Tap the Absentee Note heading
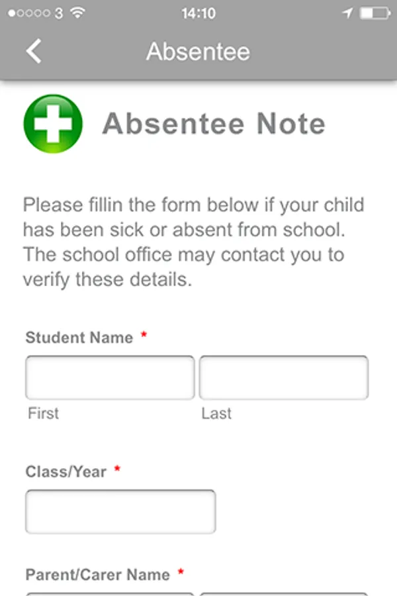397x596 pixels. (213, 124)
